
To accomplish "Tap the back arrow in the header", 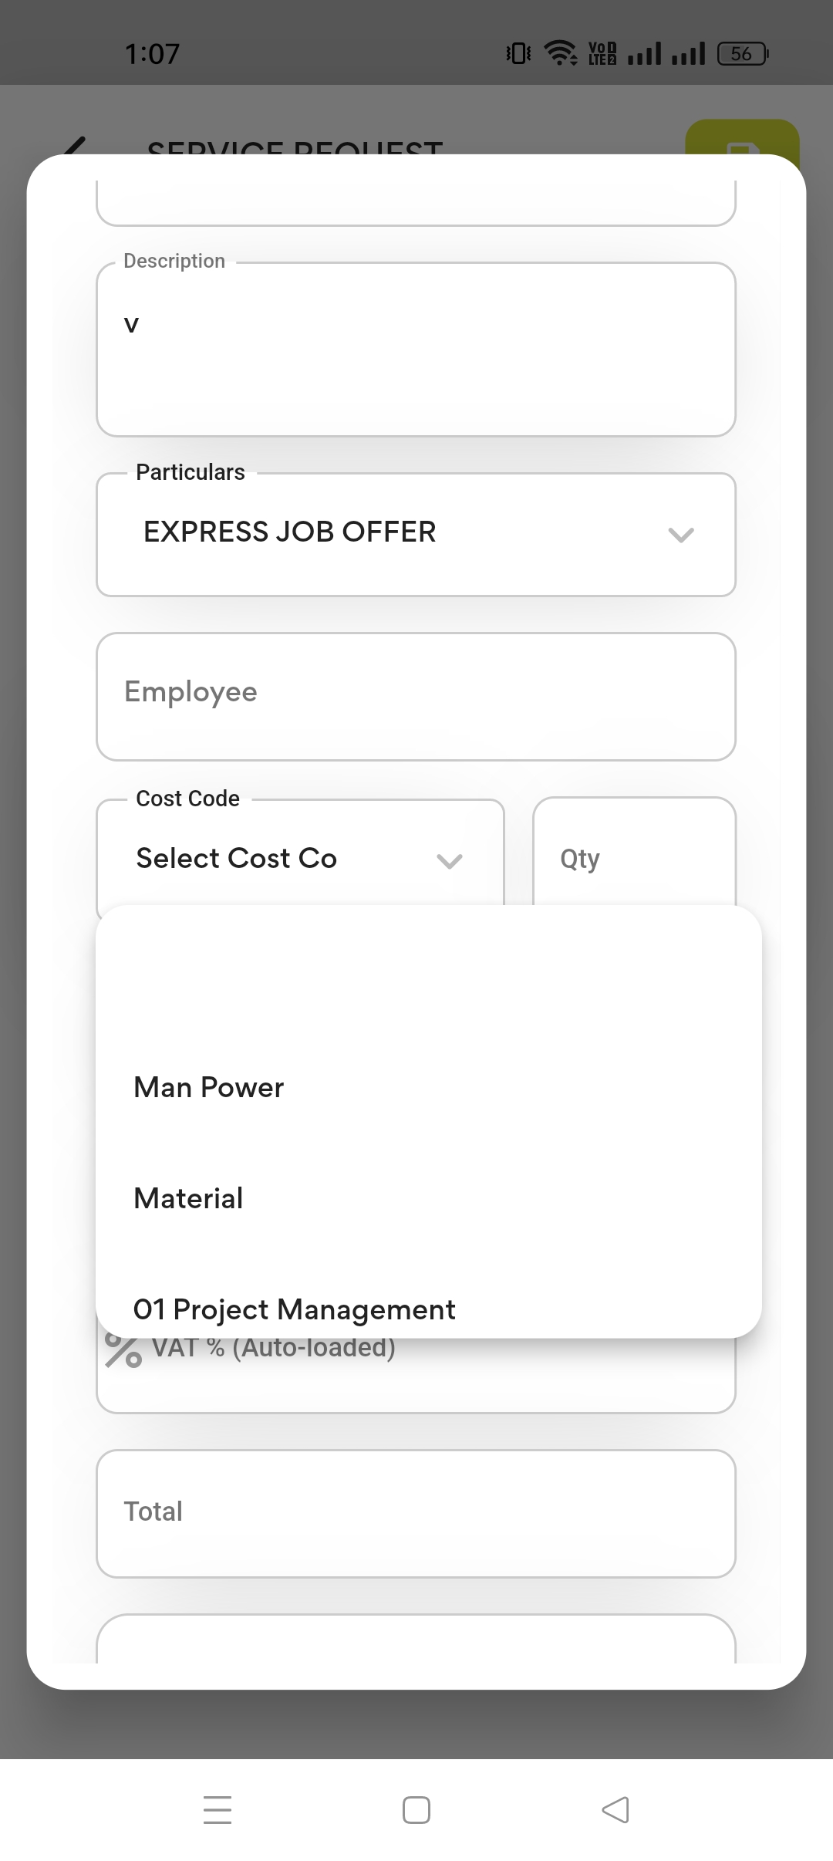I will coord(75,145).
